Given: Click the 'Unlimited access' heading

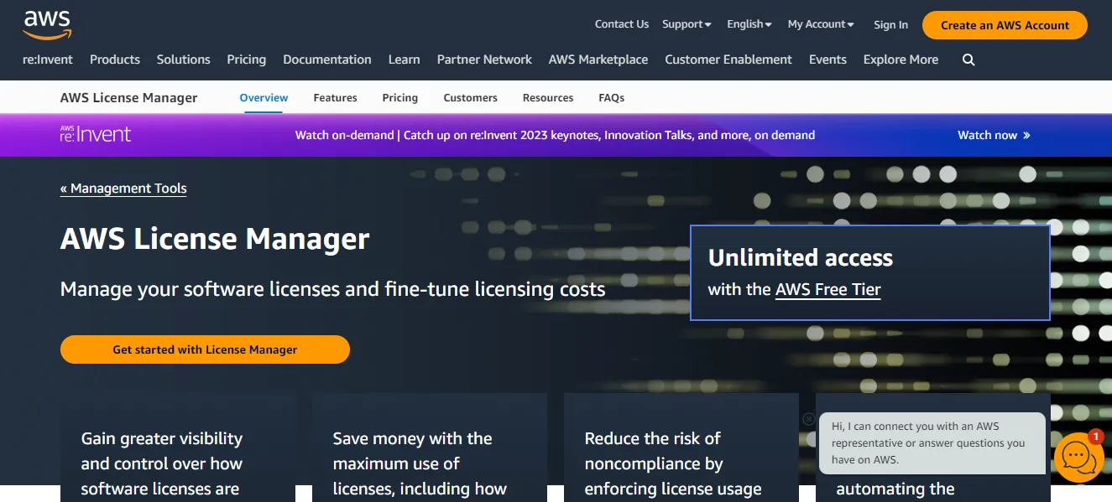Looking at the screenshot, I should (801, 258).
